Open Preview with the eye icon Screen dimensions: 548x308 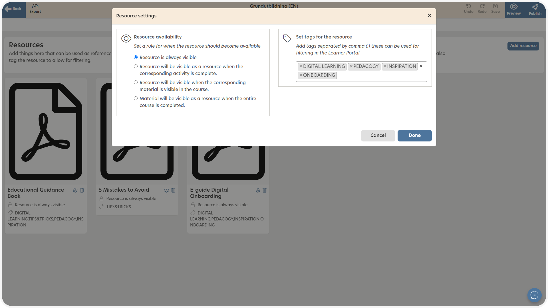click(x=514, y=7)
